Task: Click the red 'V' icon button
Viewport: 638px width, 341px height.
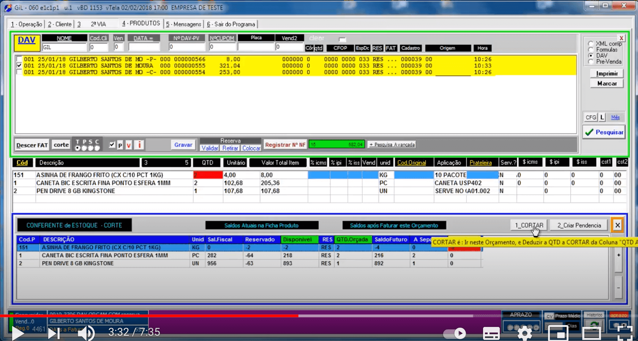Action: click(x=129, y=145)
